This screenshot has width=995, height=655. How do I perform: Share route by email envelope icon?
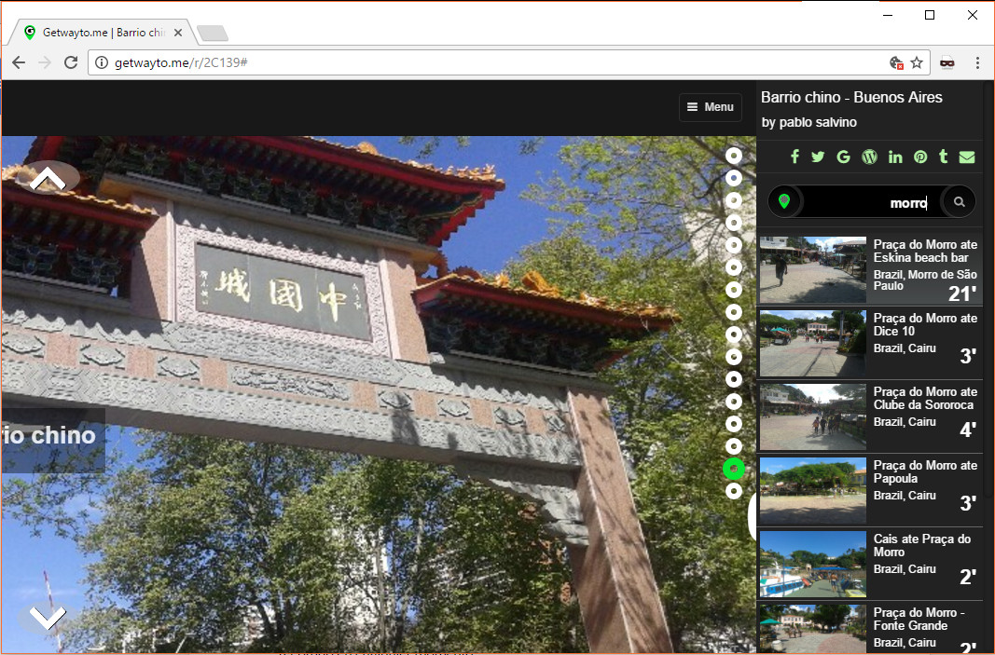coord(967,157)
